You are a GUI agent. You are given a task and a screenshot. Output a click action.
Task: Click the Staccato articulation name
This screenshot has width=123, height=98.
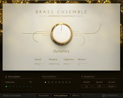[x=10, y=82]
